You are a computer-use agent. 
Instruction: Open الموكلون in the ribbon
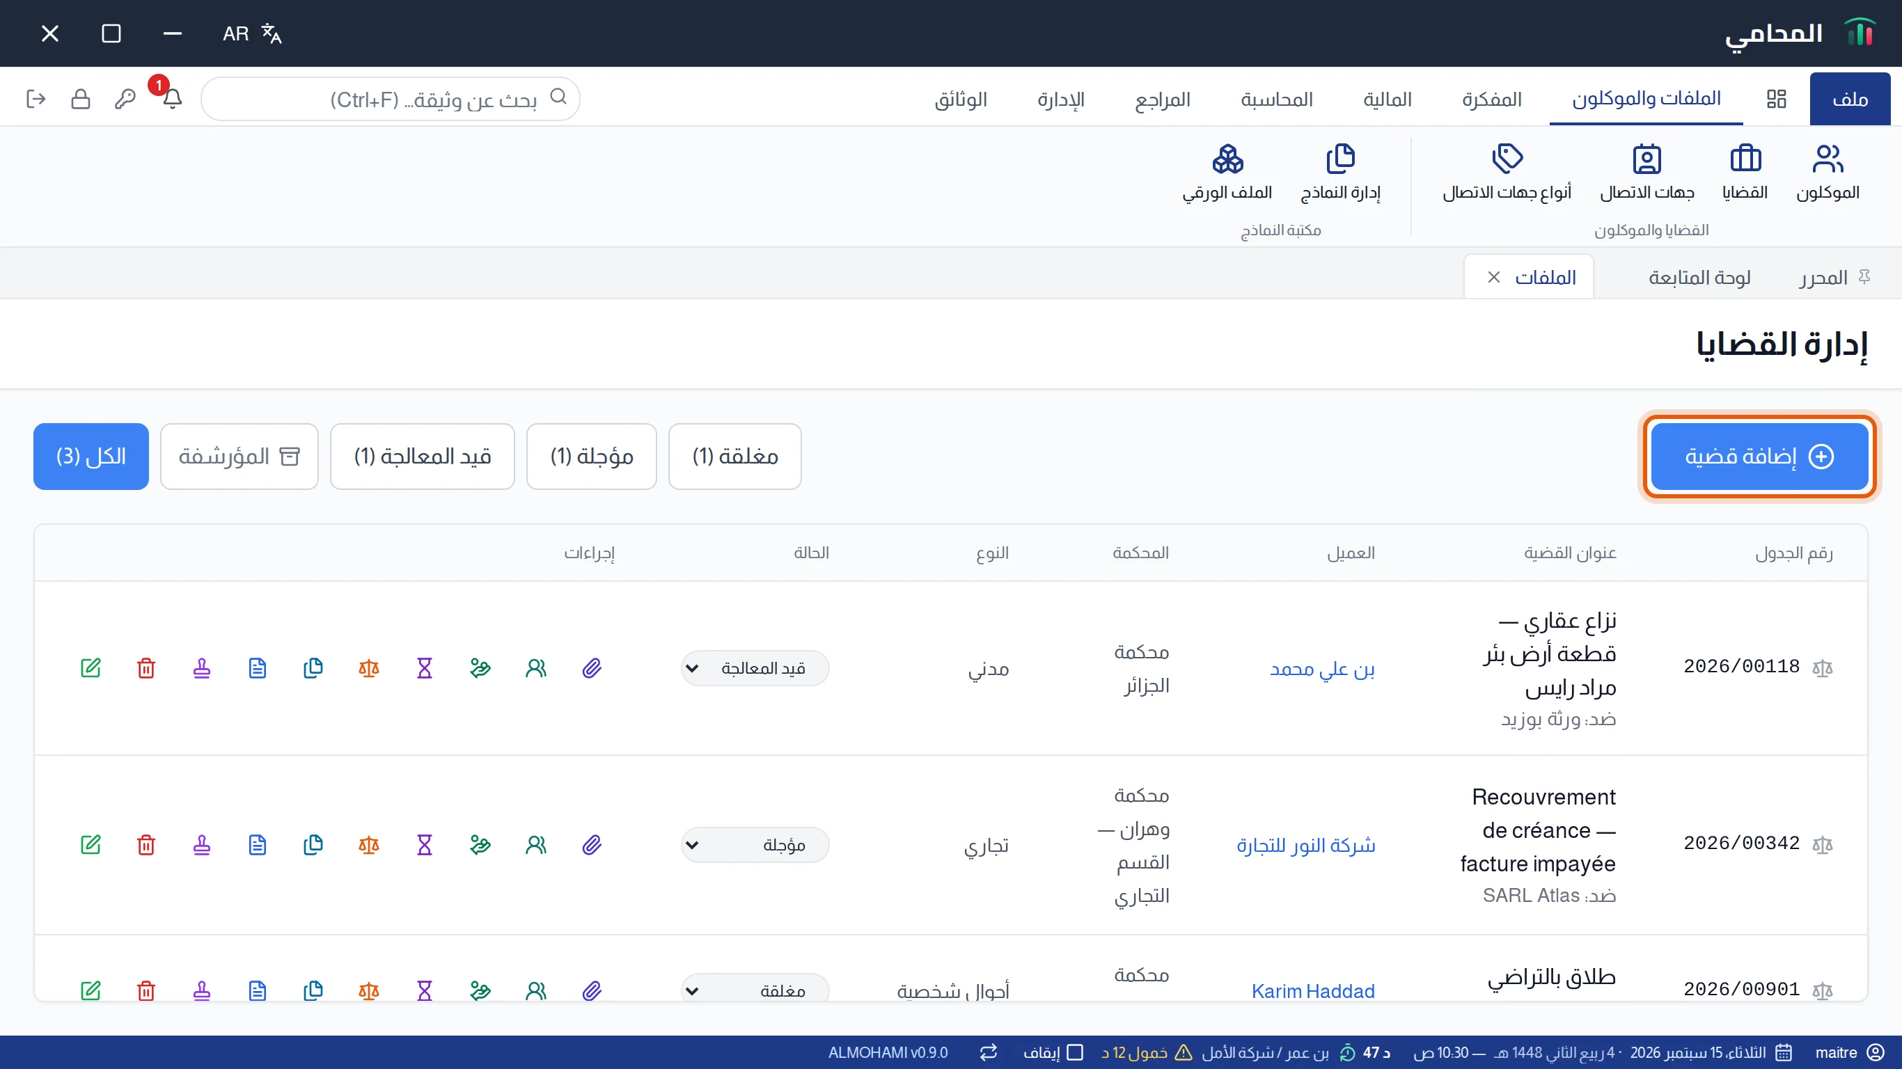coord(1828,173)
